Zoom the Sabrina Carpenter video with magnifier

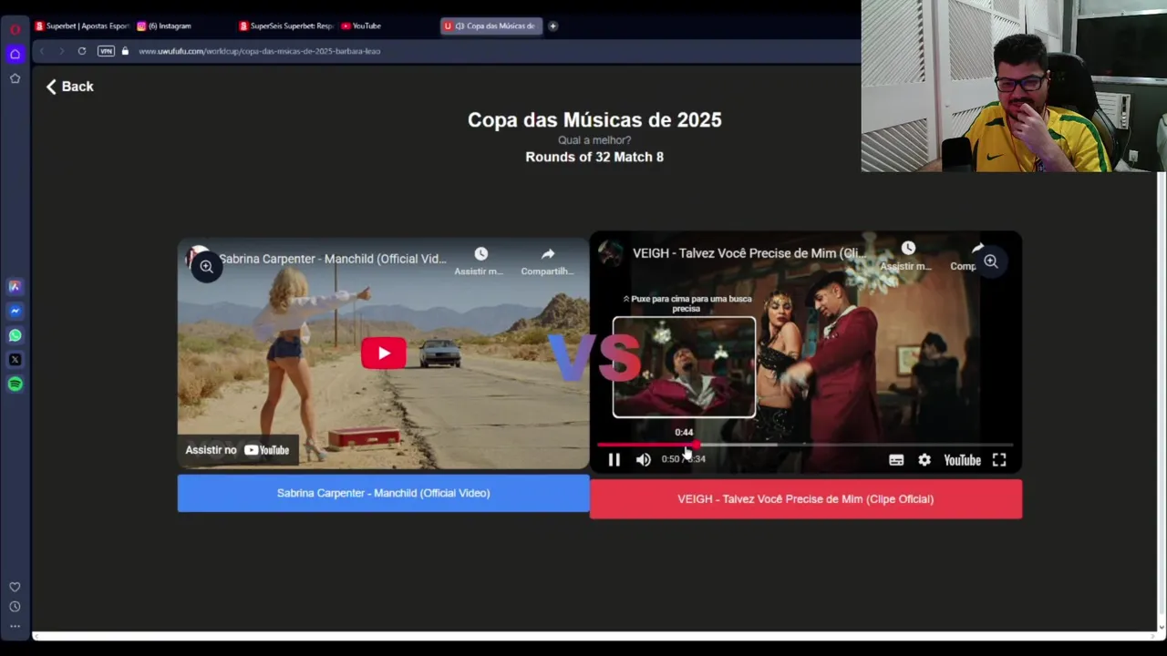click(x=207, y=266)
